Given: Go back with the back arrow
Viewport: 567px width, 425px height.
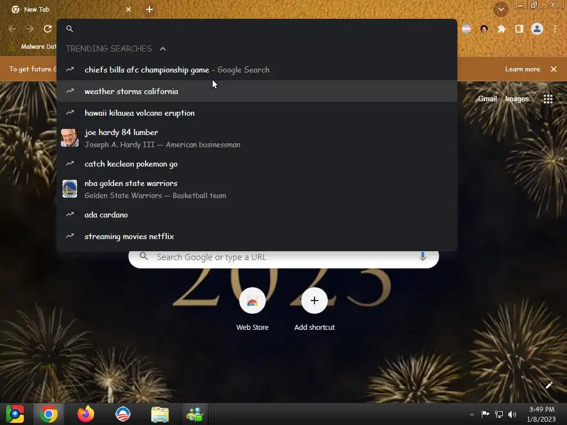Looking at the screenshot, I should 12,29.
